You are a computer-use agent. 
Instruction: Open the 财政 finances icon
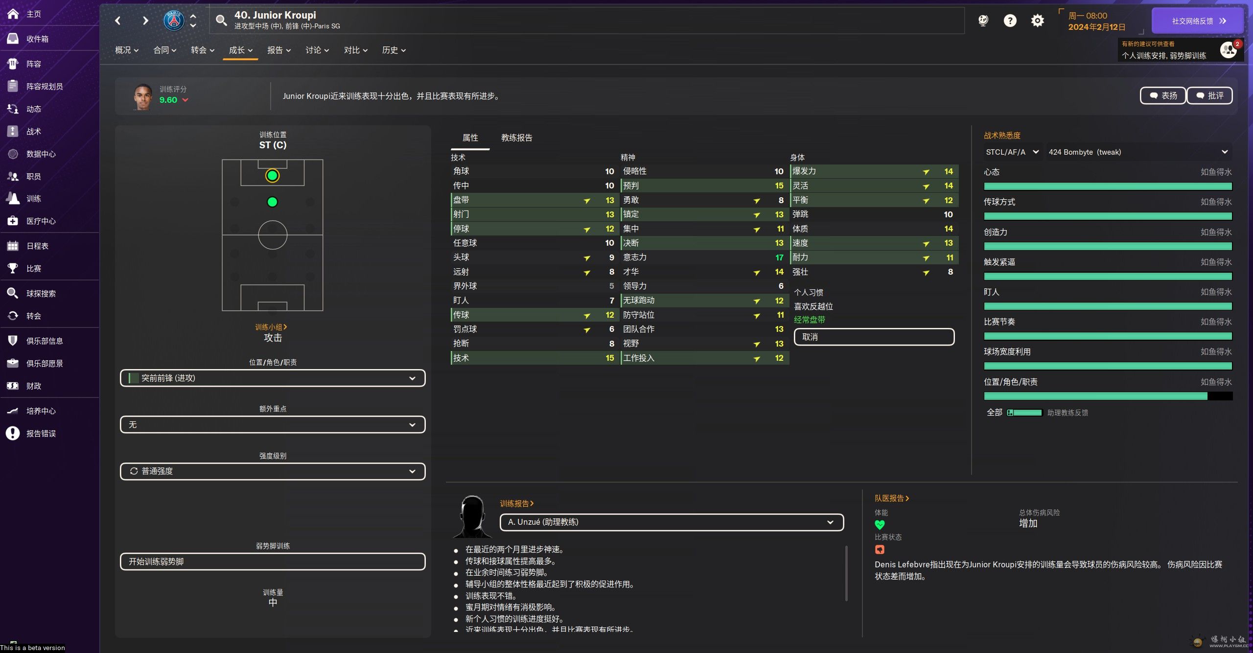click(x=13, y=386)
